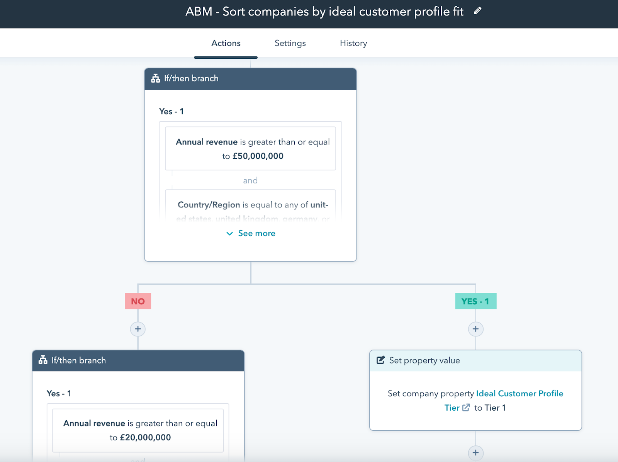The image size is (618, 462).
Task: Select the red NO branch label
Action: (138, 301)
